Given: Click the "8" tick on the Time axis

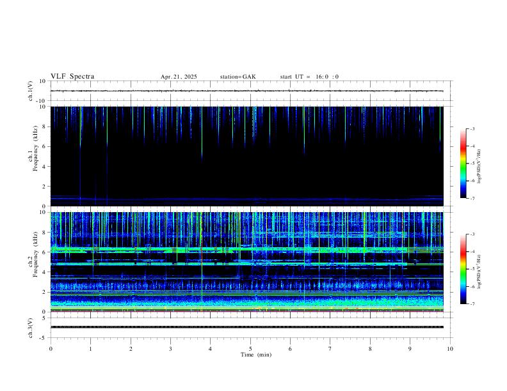Looking at the screenshot, I should point(370,349).
